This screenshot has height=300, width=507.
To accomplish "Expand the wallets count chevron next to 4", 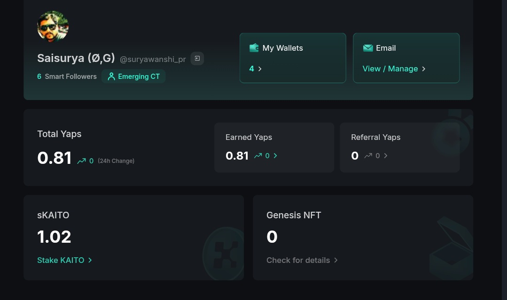I will [x=260, y=69].
